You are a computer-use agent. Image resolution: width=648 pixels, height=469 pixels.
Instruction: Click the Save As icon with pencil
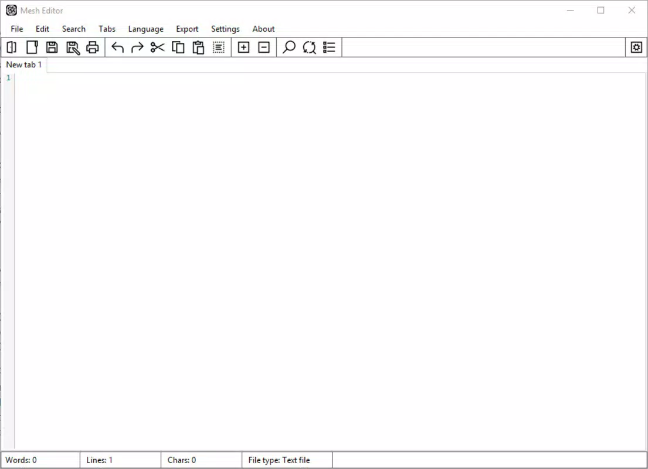point(73,47)
